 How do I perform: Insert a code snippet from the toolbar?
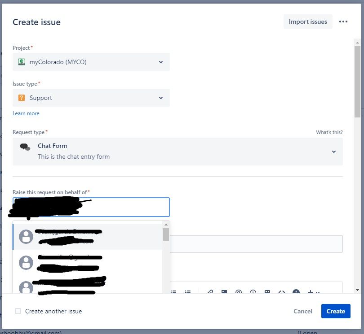tap(282, 292)
